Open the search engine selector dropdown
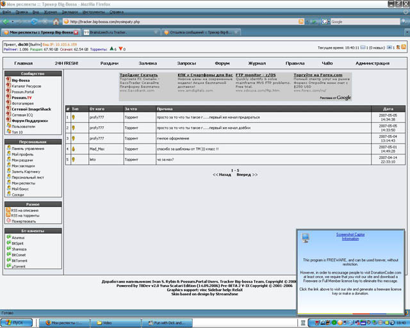 tap(325, 22)
